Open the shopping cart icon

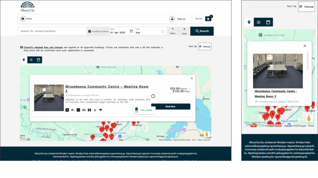208,19
